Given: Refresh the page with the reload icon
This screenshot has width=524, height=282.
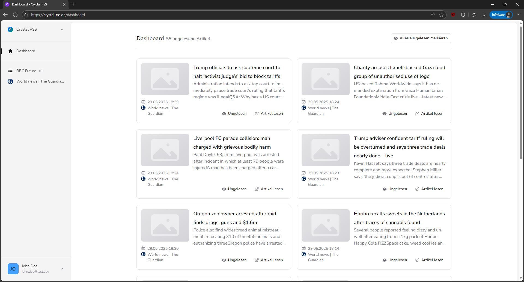Looking at the screenshot, I should point(15,15).
